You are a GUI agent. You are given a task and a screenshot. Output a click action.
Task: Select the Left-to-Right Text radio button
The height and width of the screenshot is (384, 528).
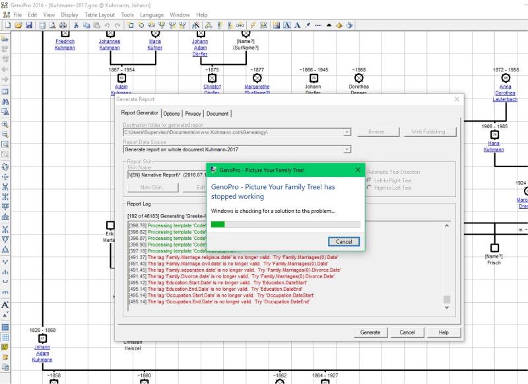point(369,180)
